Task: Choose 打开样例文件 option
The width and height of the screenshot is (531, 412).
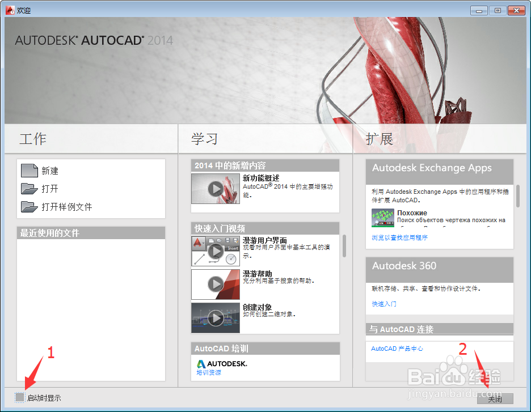Action: 67,207
